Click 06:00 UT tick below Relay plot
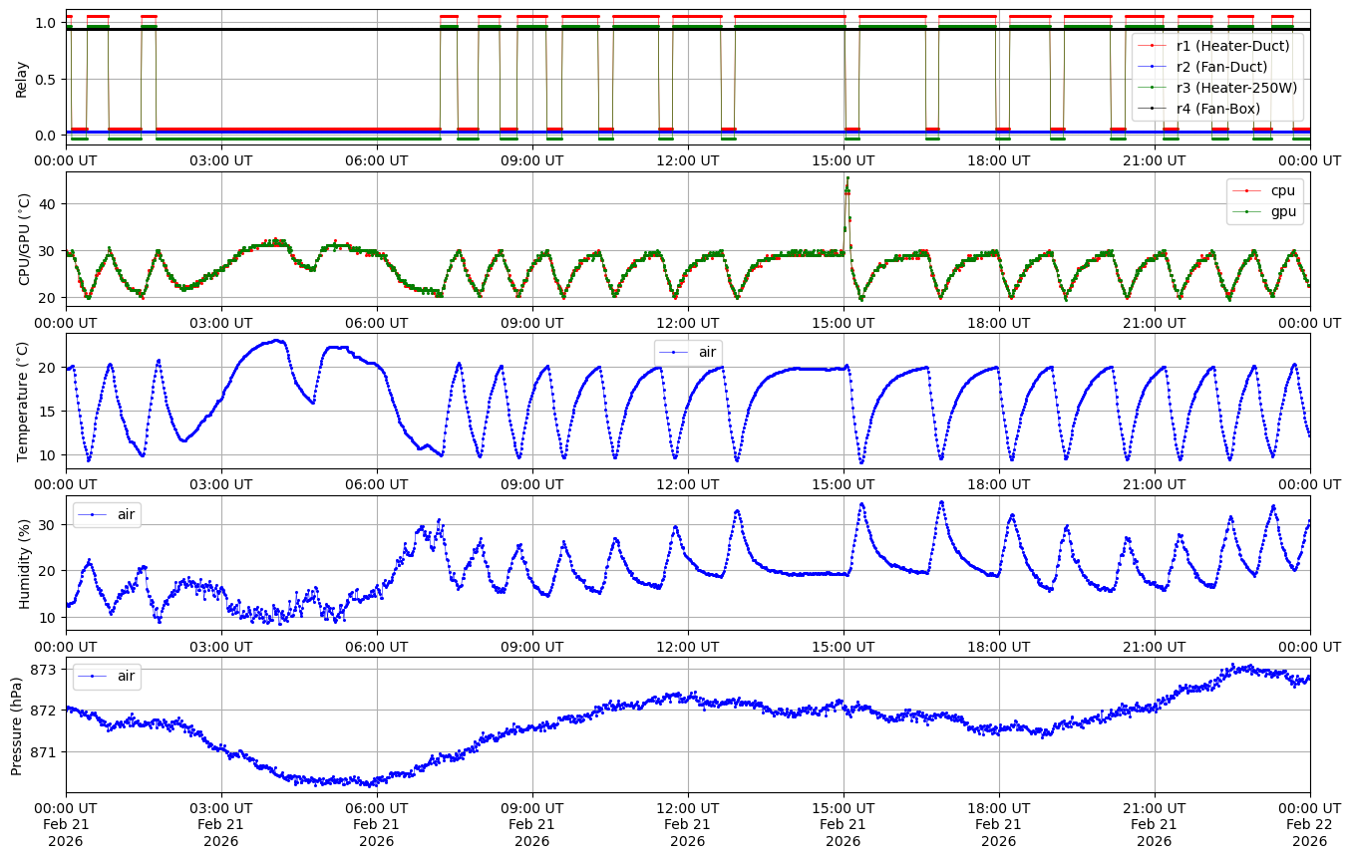 [376, 159]
